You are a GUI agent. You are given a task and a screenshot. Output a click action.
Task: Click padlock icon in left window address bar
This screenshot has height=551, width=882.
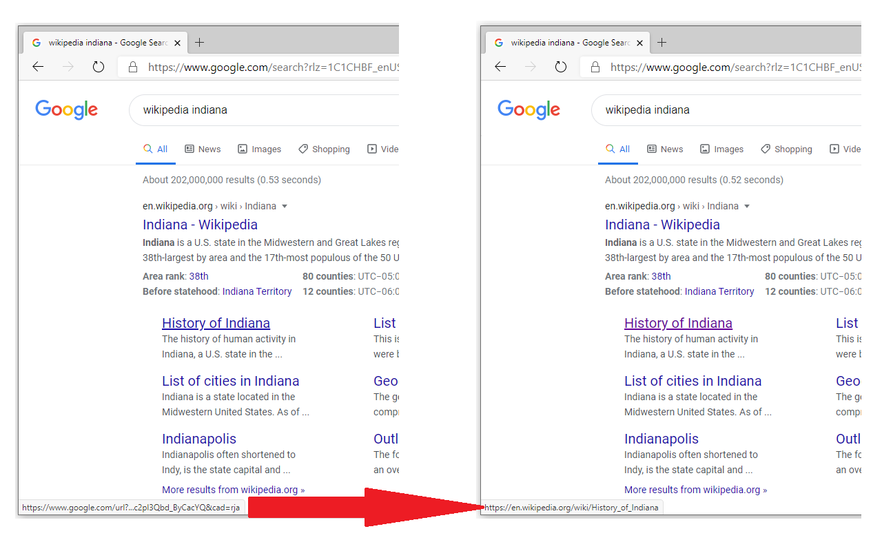pyautogui.click(x=132, y=67)
